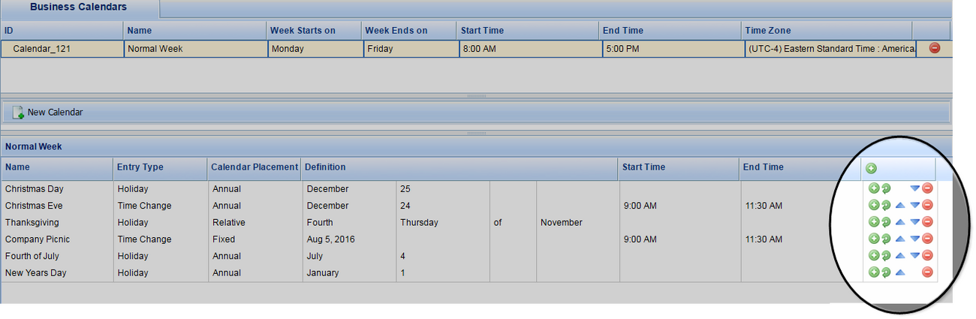This screenshot has width=976, height=319.
Task: Edit the Normal Week name cell
Action: pyautogui.click(x=195, y=49)
